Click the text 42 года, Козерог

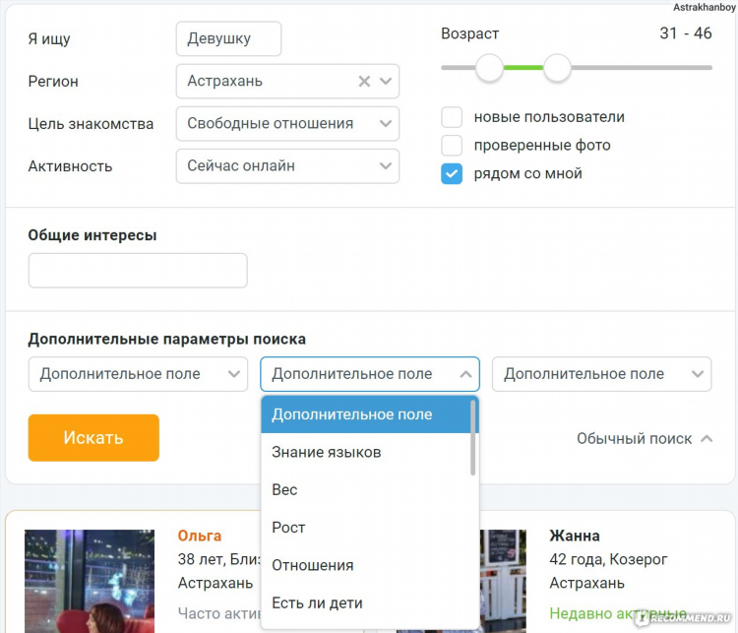[x=608, y=559]
